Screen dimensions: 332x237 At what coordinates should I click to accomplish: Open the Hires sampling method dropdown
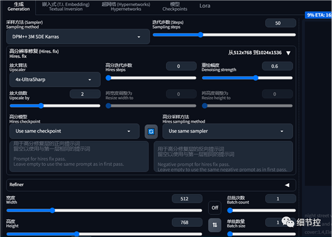[228, 131]
